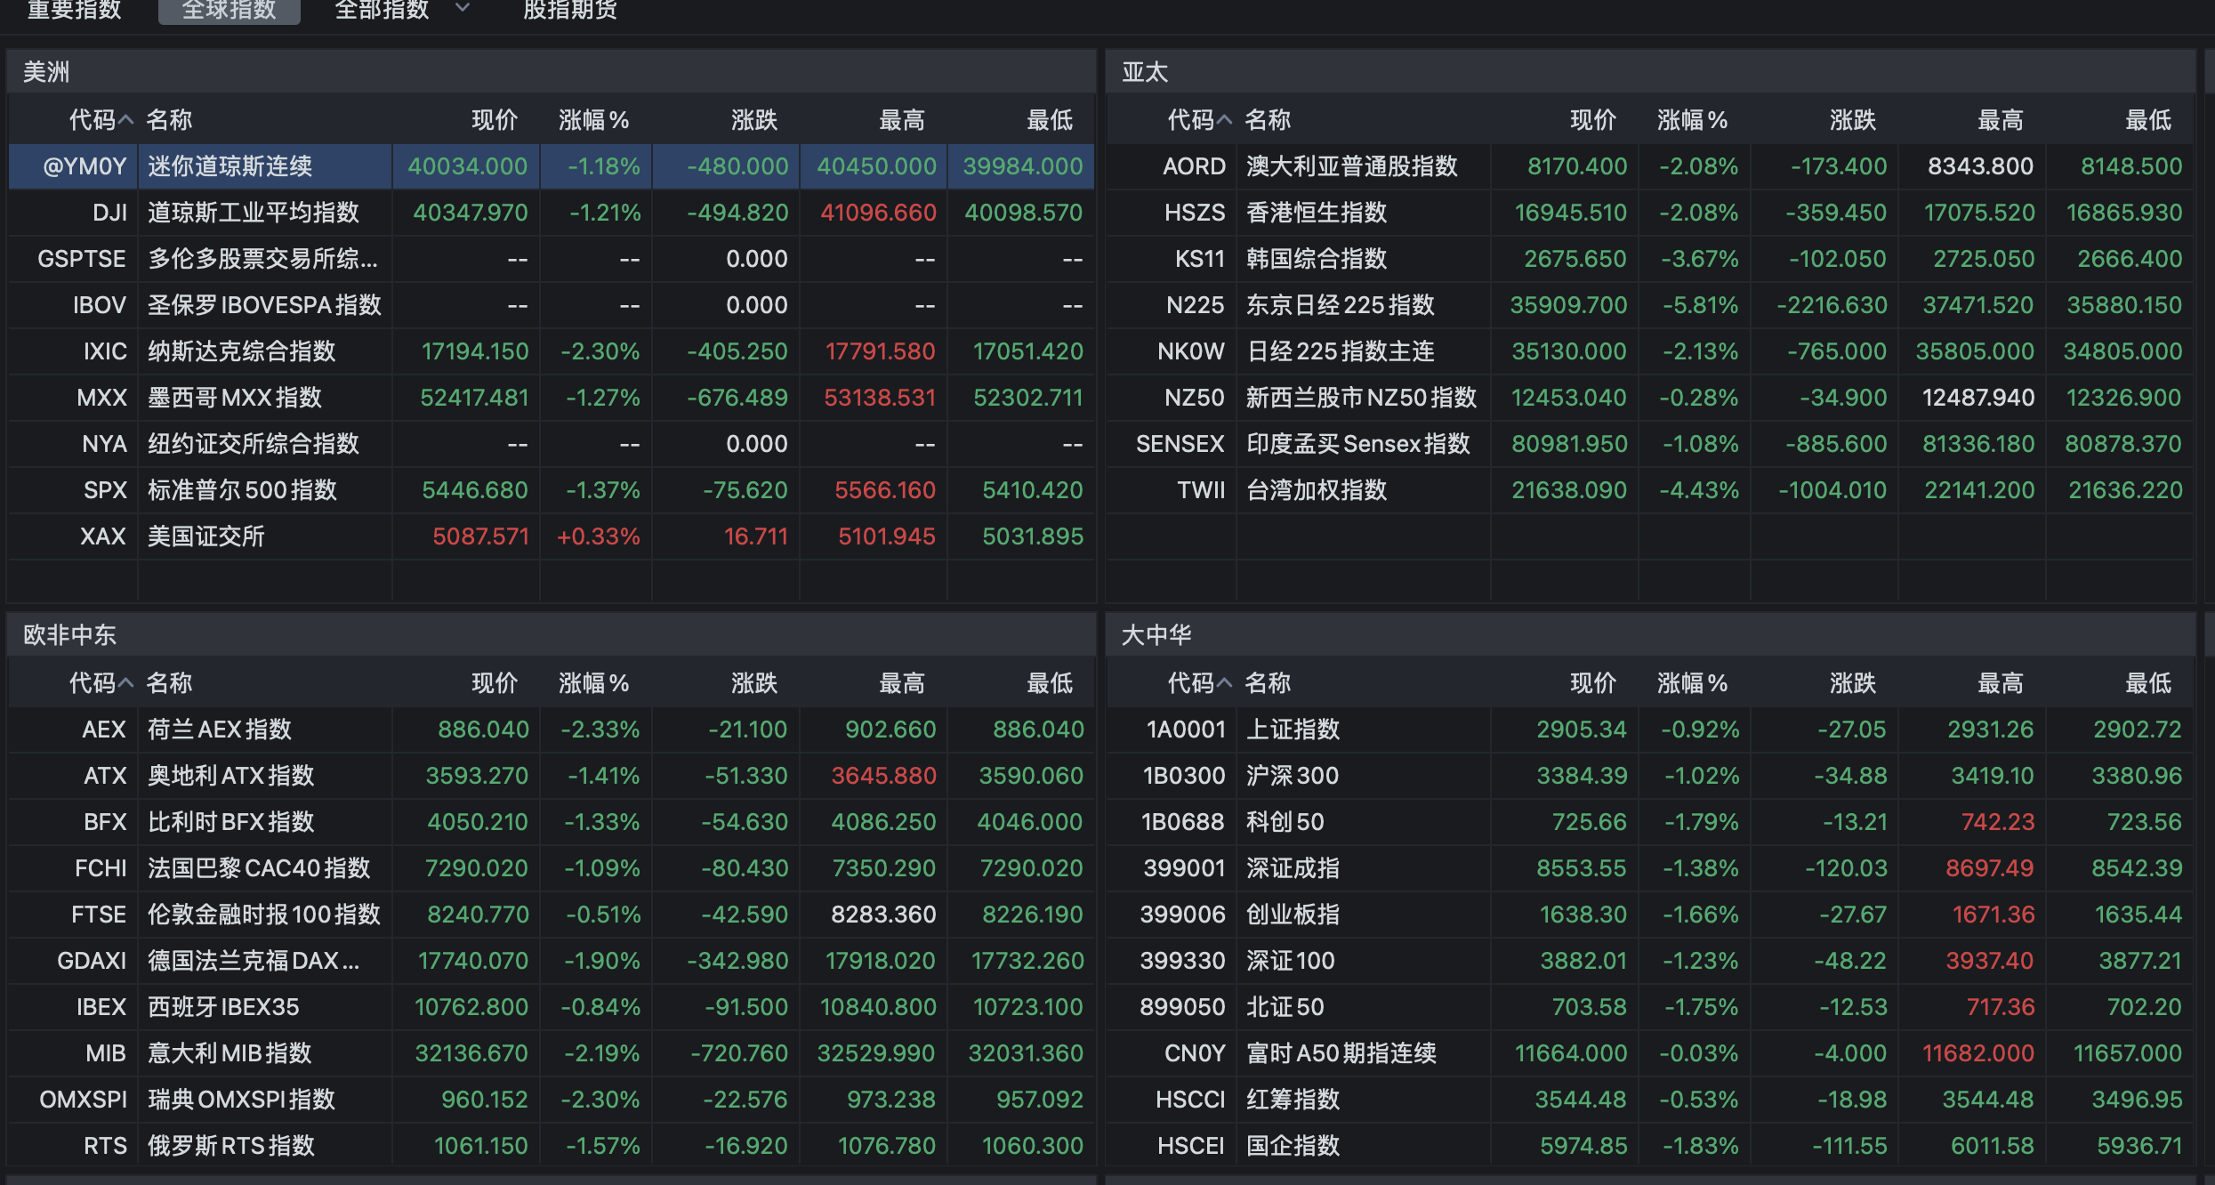The height and width of the screenshot is (1185, 2215).
Task: Sort 美洲 table by 涨幅% header
Action: 593,120
